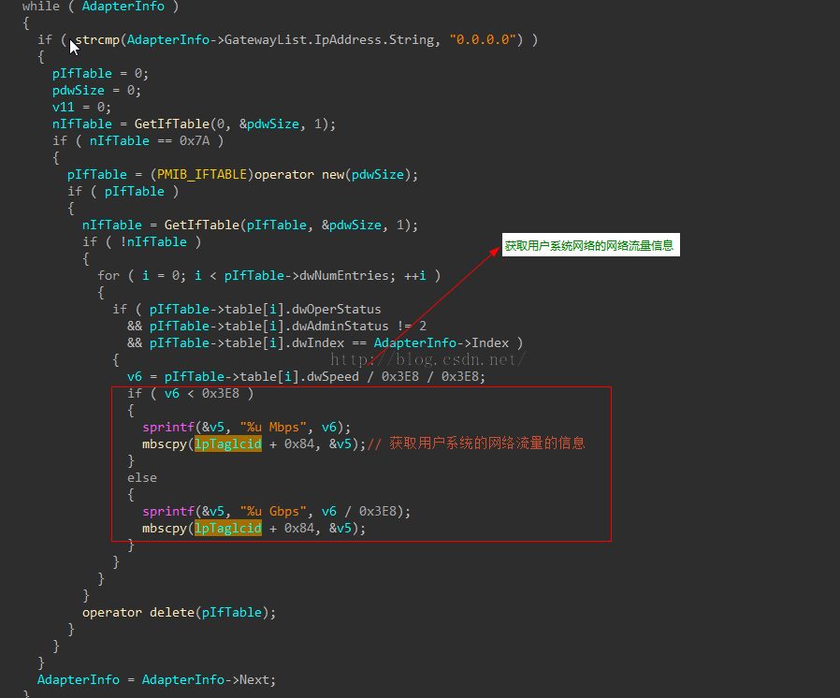Click GetIfTable in the call passing pIfTable
Screen dimensions: 840x698
pyautogui.click(x=201, y=225)
